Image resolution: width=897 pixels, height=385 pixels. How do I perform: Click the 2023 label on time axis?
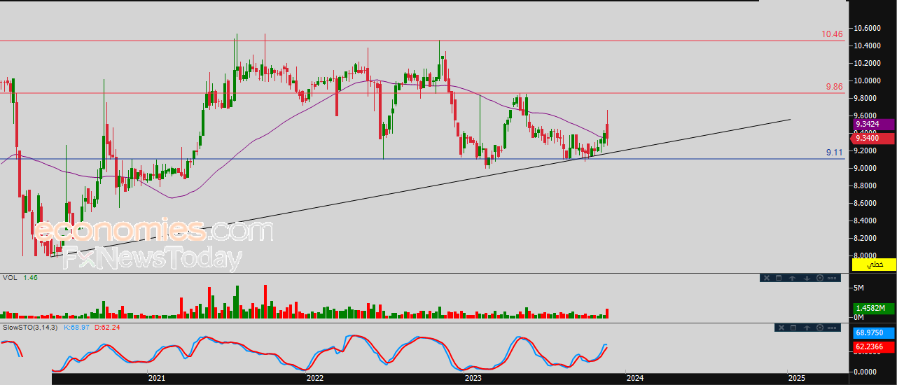pos(473,378)
